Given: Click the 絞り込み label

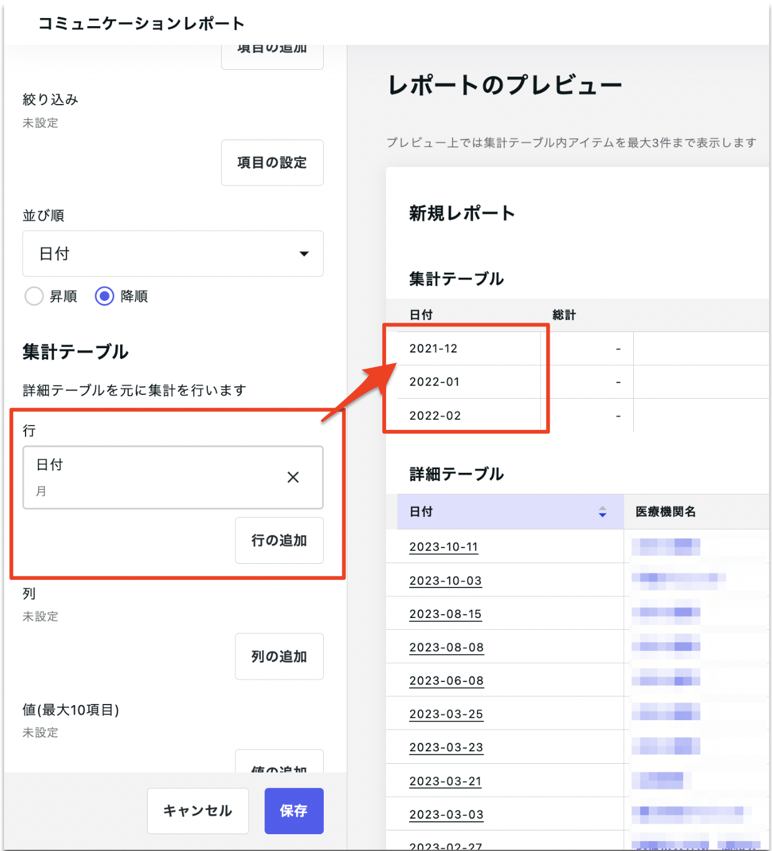Looking at the screenshot, I should click(50, 100).
